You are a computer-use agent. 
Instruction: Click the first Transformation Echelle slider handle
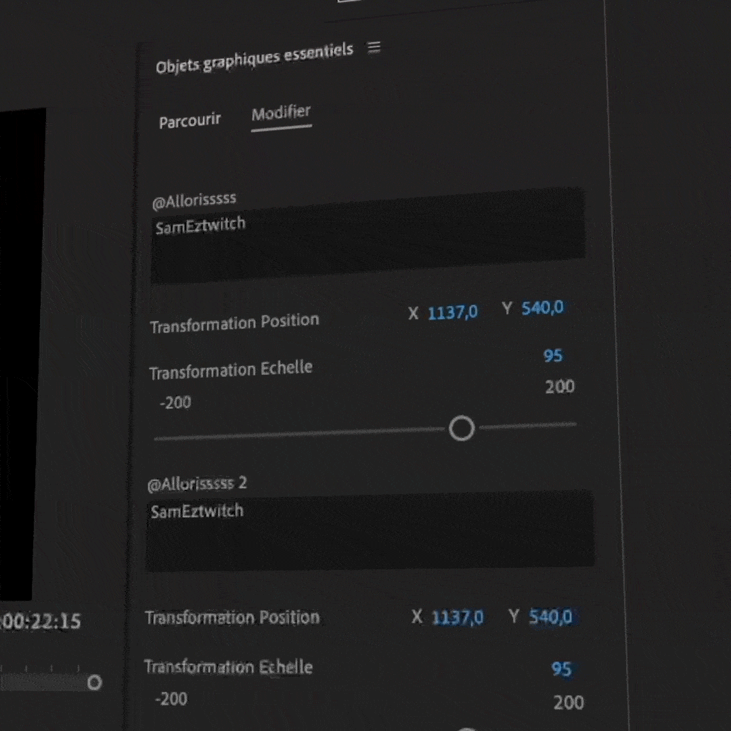pos(462,428)
